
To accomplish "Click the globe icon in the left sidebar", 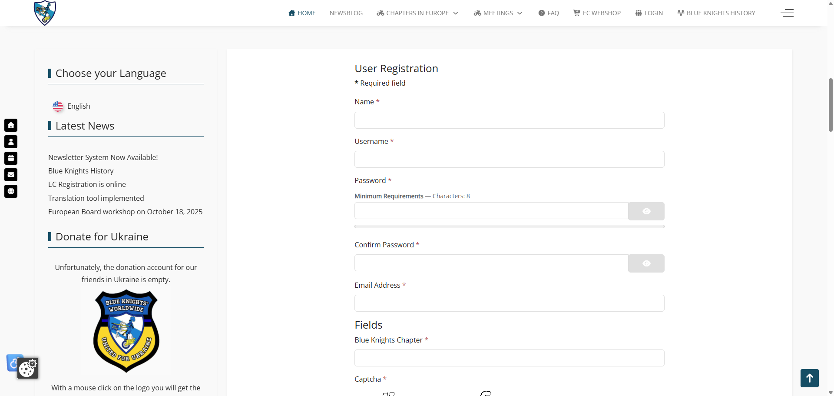I will tap(11, 191).
